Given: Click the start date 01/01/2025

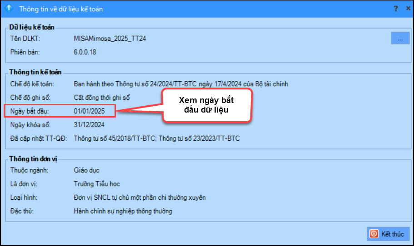Looking at the screenshot, I should [89, 111].
